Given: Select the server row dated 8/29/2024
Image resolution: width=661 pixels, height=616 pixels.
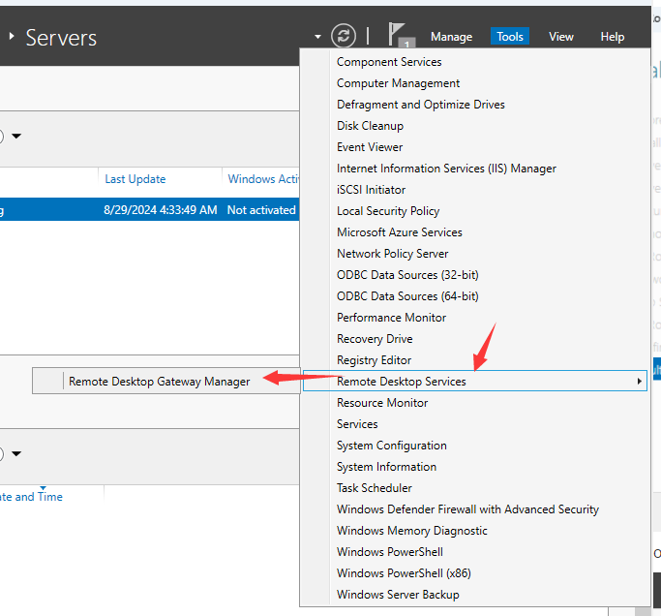Looking at the screenshot, I should pos(150,210).
